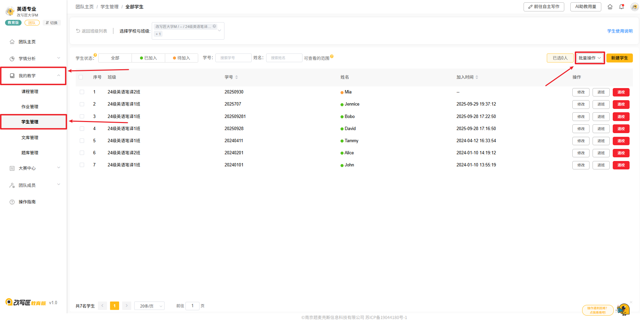Click the help icon beside 学生状态

[95, 55]
